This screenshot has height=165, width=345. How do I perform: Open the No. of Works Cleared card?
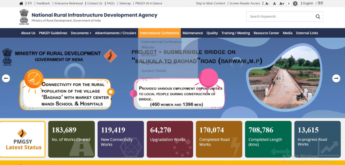pos(71,139)
